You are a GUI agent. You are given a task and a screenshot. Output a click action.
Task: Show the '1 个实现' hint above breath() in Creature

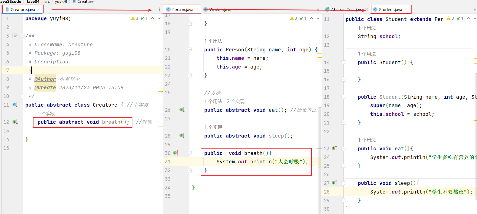coord(47,114)
